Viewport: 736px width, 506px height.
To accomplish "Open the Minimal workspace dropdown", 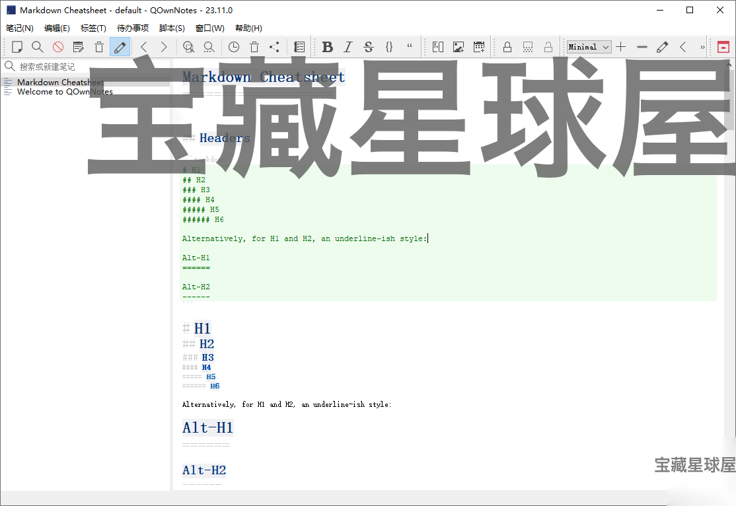I will [589, 47].
